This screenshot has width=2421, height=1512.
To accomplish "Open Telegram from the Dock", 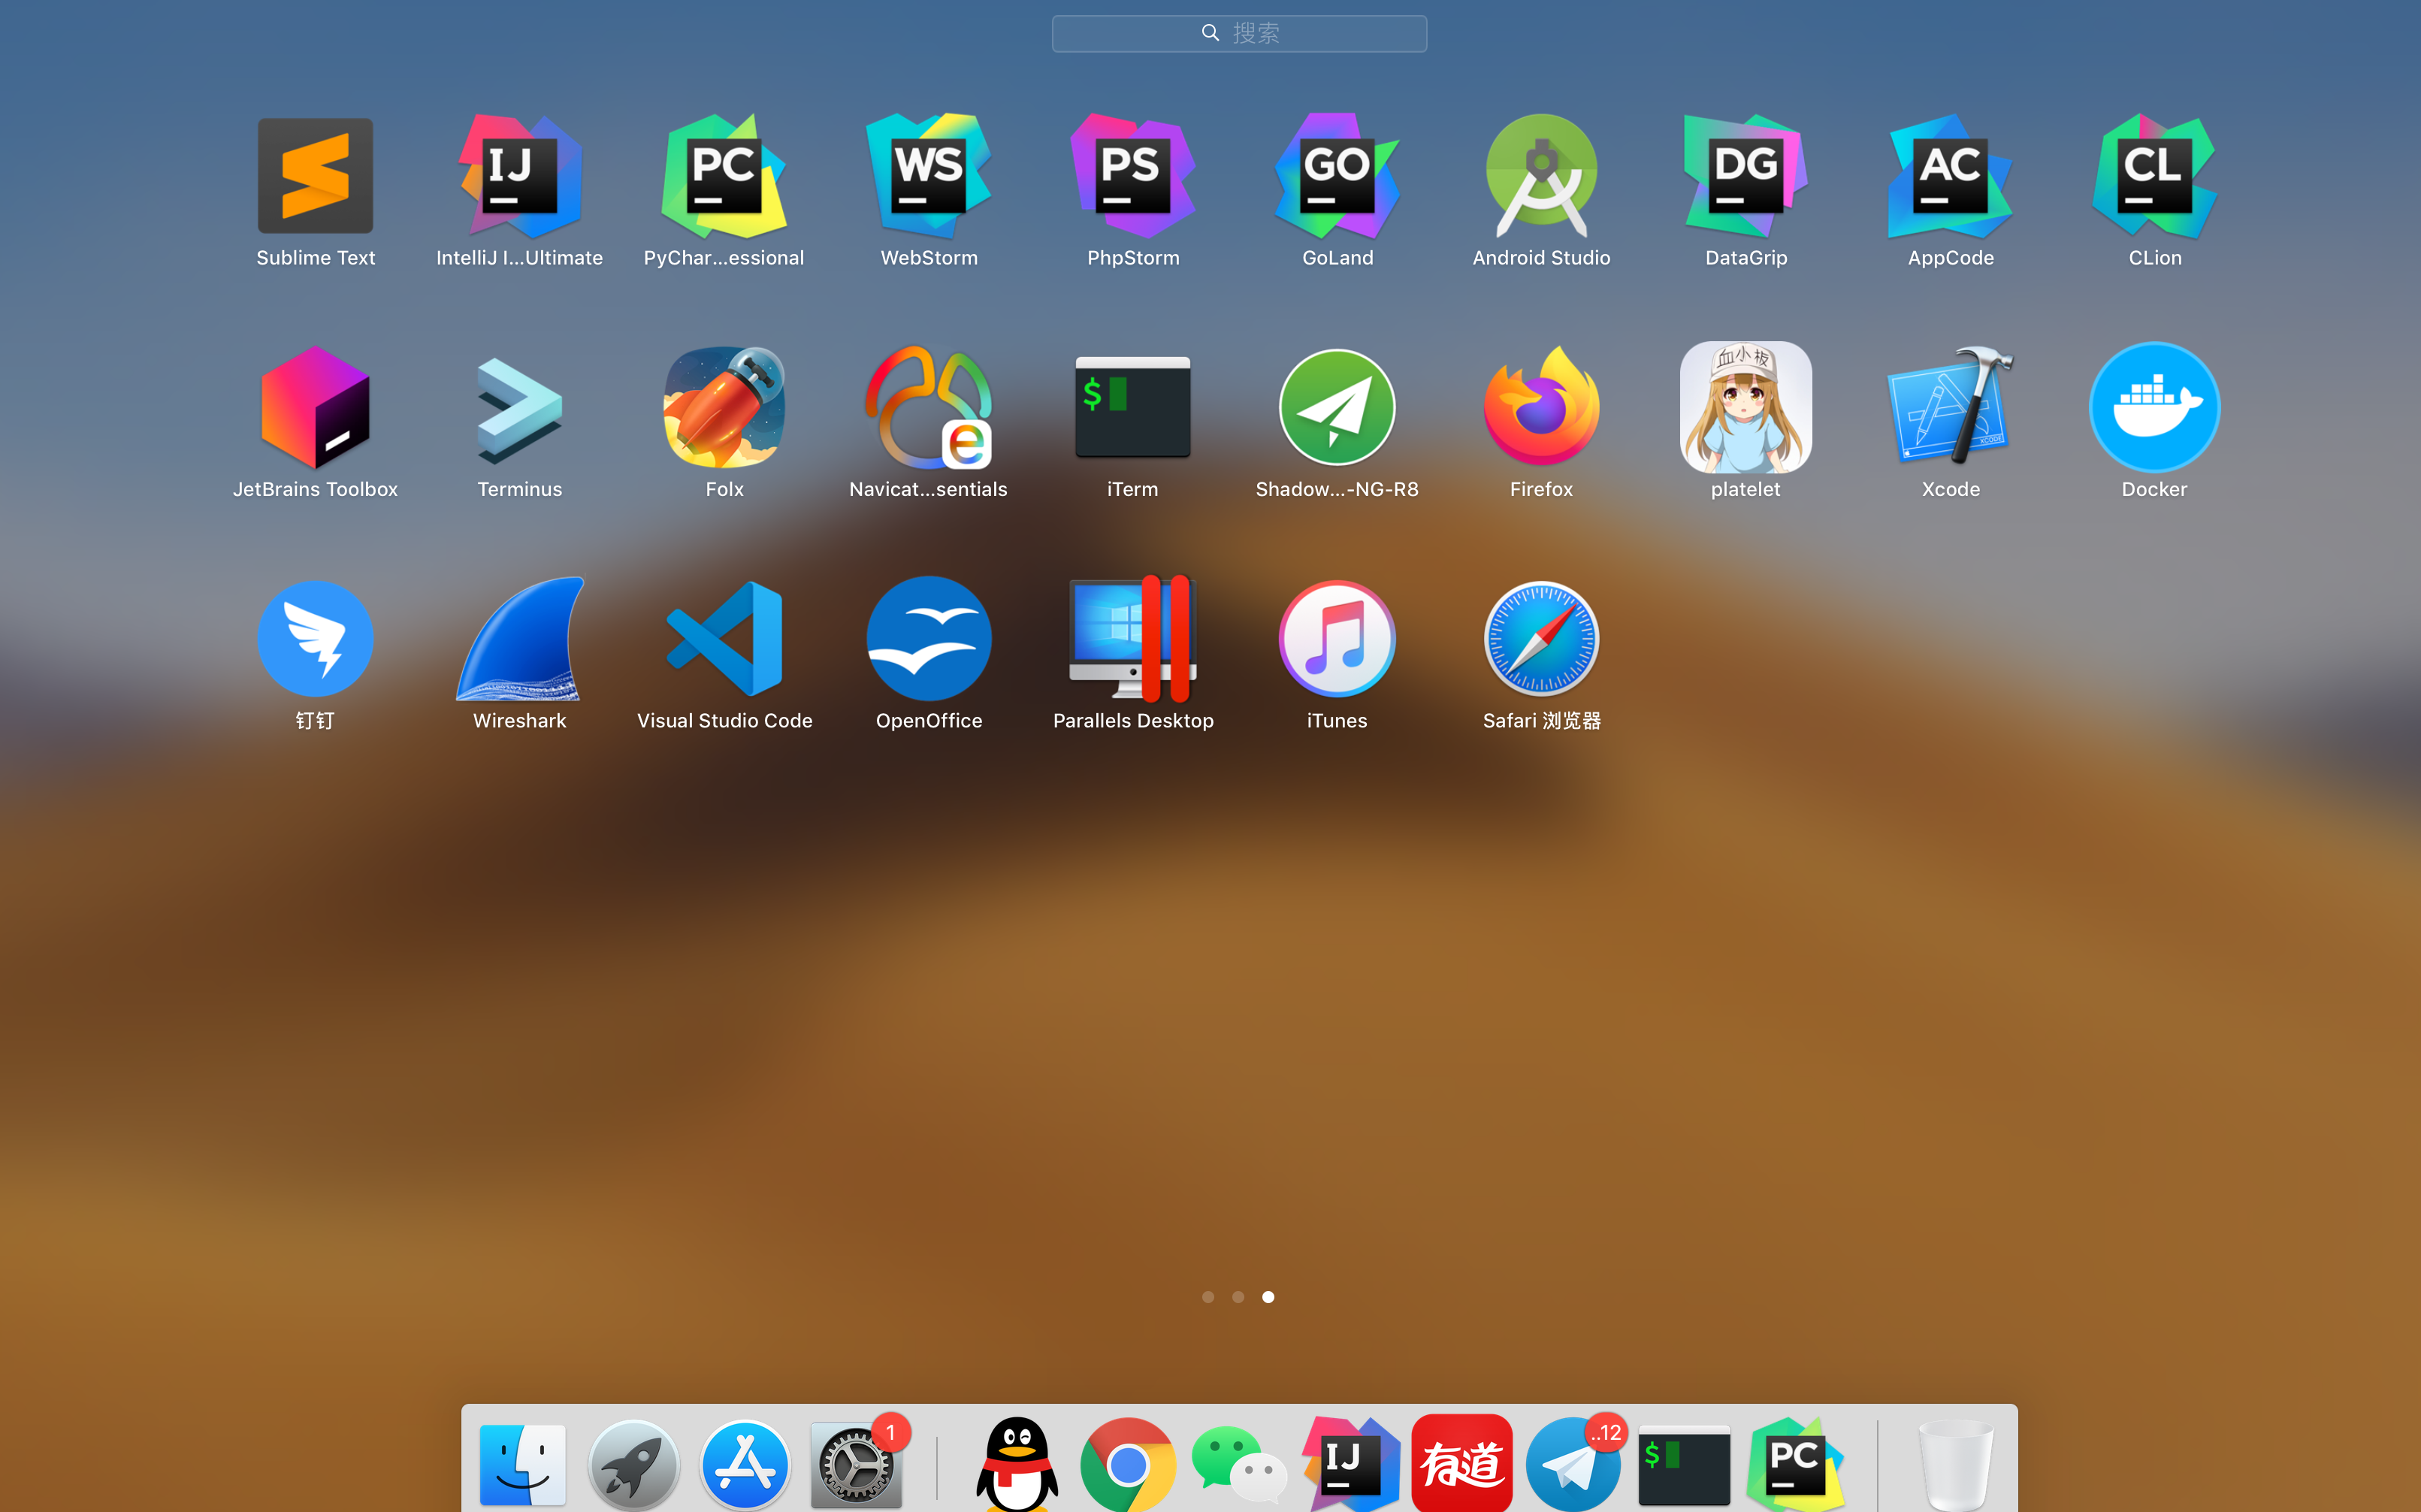I will (1573, 1464).
